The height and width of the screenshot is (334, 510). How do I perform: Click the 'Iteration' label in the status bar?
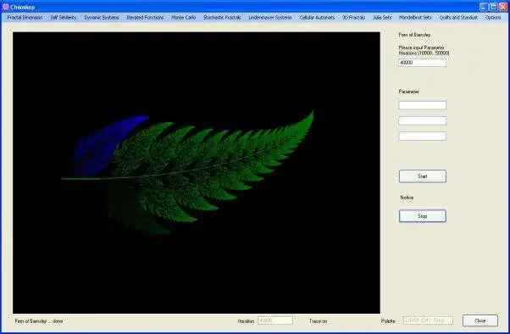(246, 321)
